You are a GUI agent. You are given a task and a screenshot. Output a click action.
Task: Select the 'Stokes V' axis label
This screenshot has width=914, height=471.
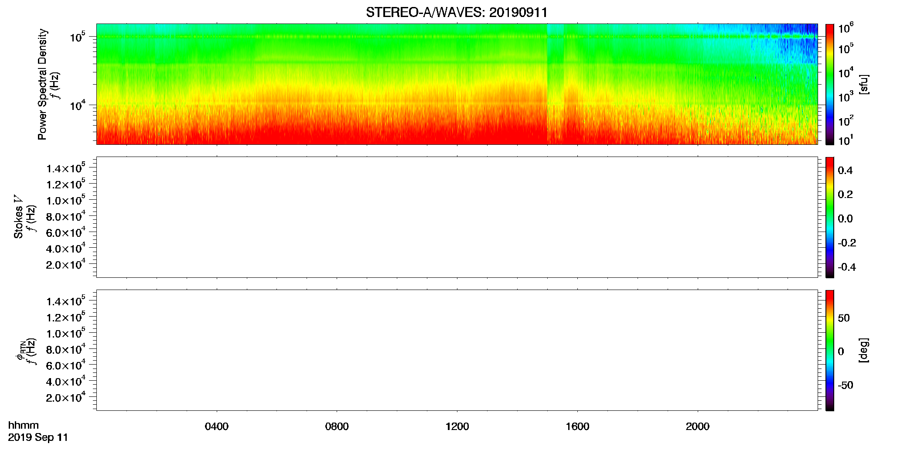click(x=18, y=217)
